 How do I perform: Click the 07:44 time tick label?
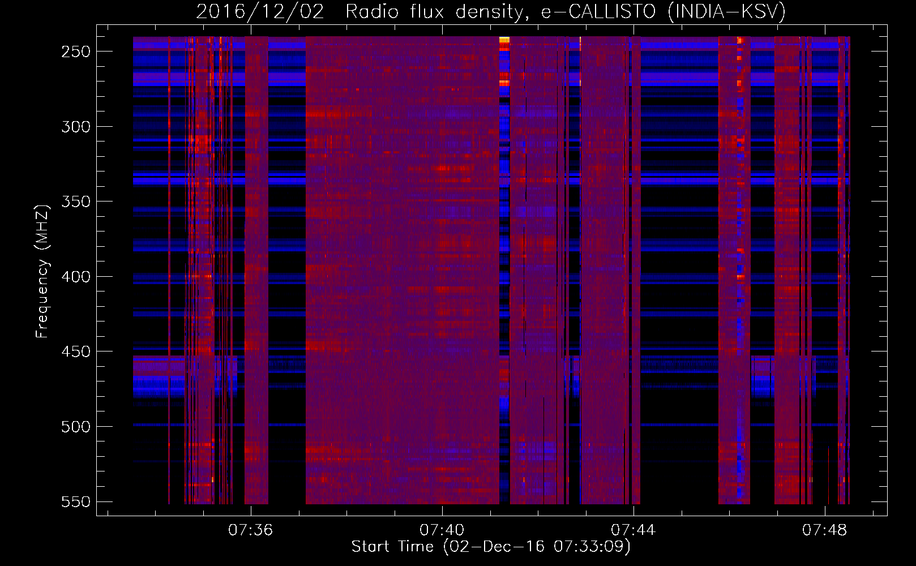pyautogui.click(x=633, y=530)
